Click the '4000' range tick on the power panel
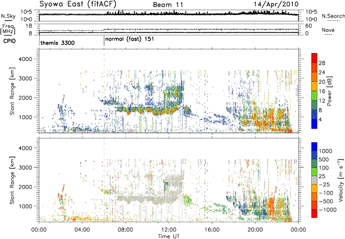This screenshot has width=345, height=239. (25, 59)
